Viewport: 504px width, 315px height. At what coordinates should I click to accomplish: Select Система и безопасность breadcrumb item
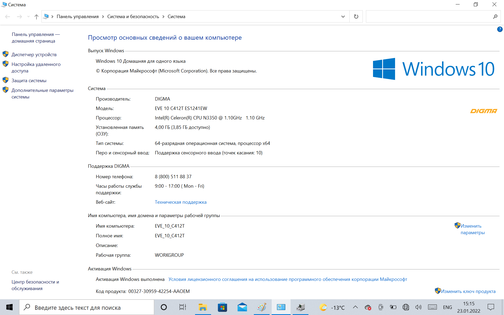pos(133,17)
